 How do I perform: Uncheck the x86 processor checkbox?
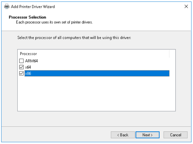(21, 73)
